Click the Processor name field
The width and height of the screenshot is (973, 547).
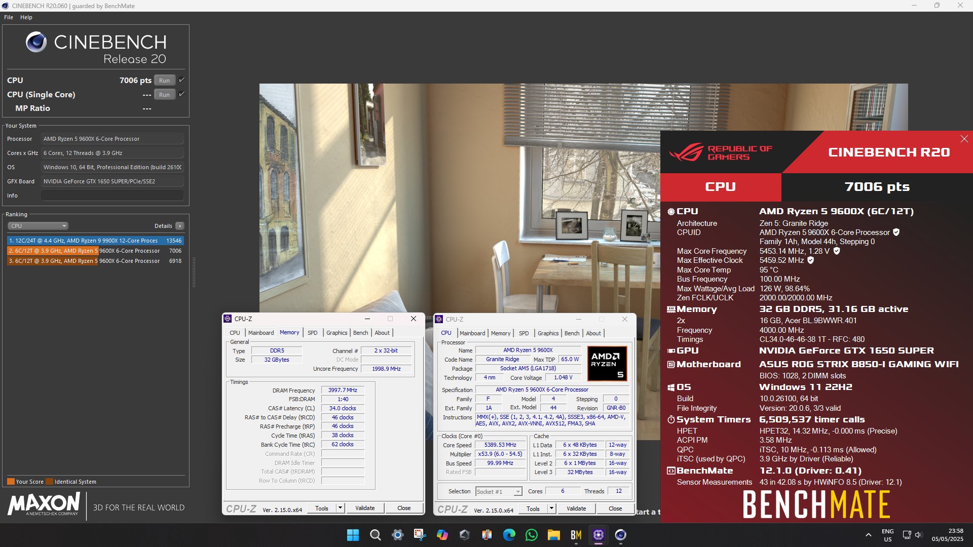113,139
